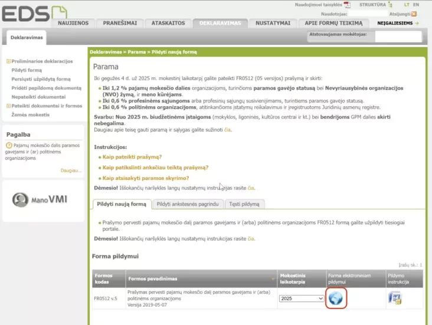Open the Mano VMI banner
Viewport: 432px width, 325px height.
click(x=41, y=199)
